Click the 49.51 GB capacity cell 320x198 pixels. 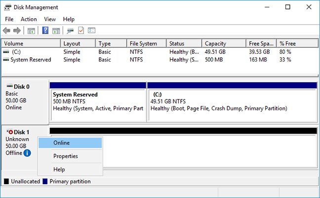pos(215,52)
